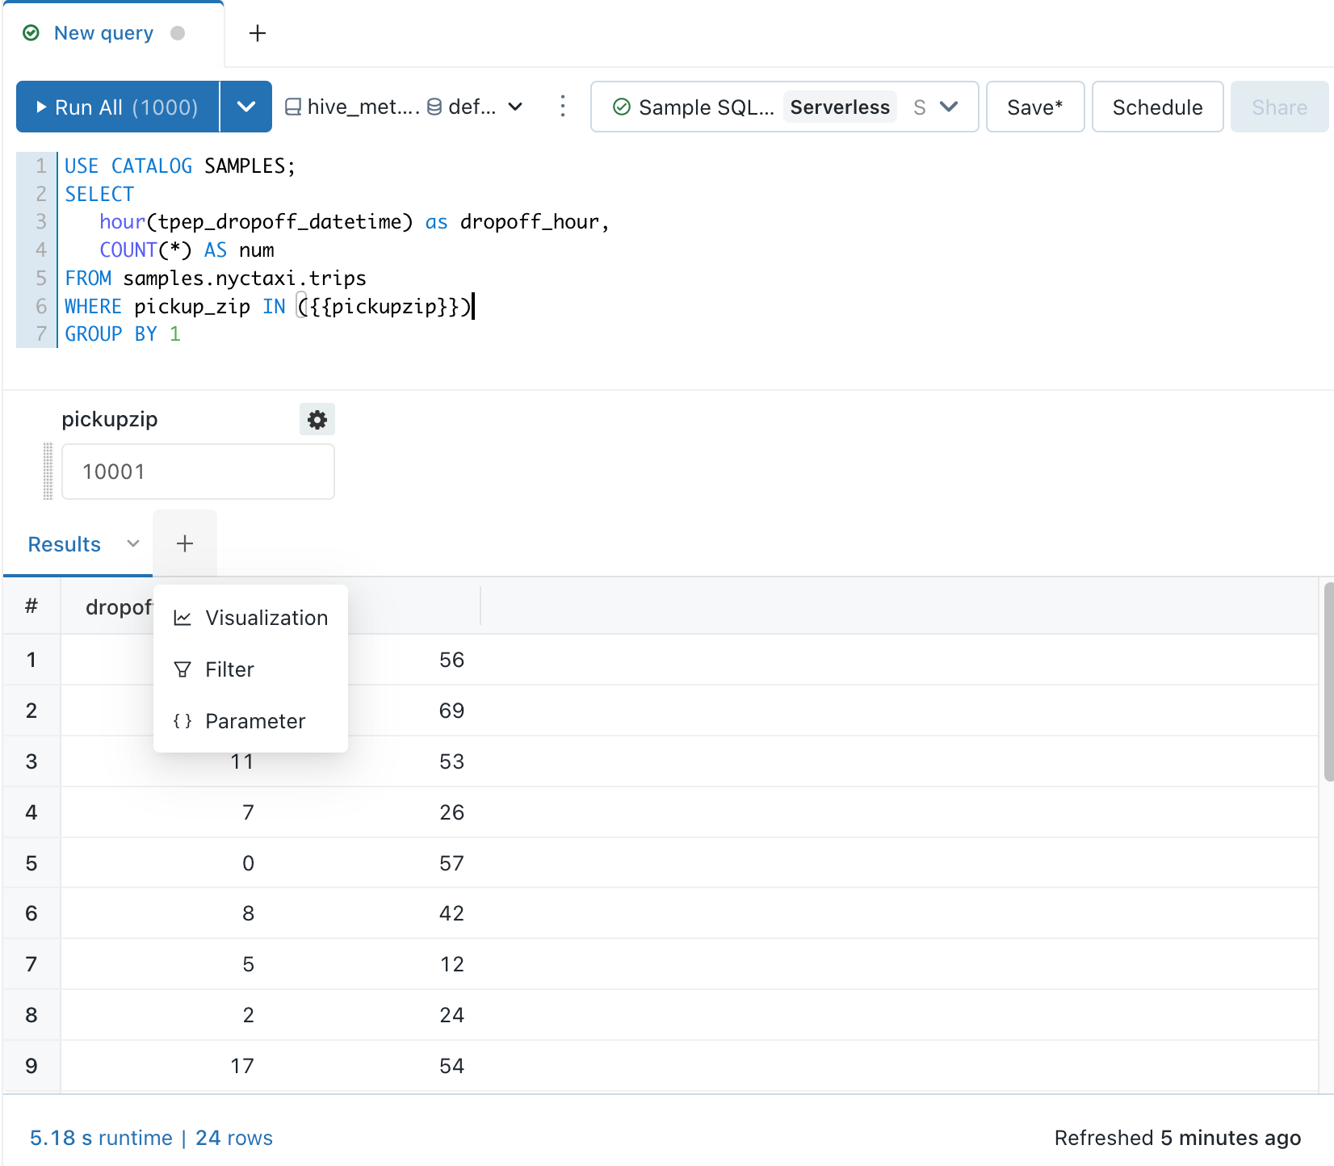The width and height of the screenshot is (1334, 1166).
Task: Open pickupzip parameter settings gear
Action: click(317, 420)
